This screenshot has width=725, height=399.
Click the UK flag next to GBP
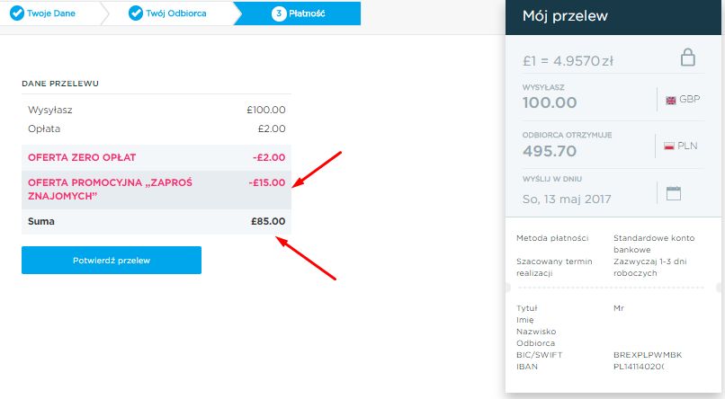click(670, 101)
